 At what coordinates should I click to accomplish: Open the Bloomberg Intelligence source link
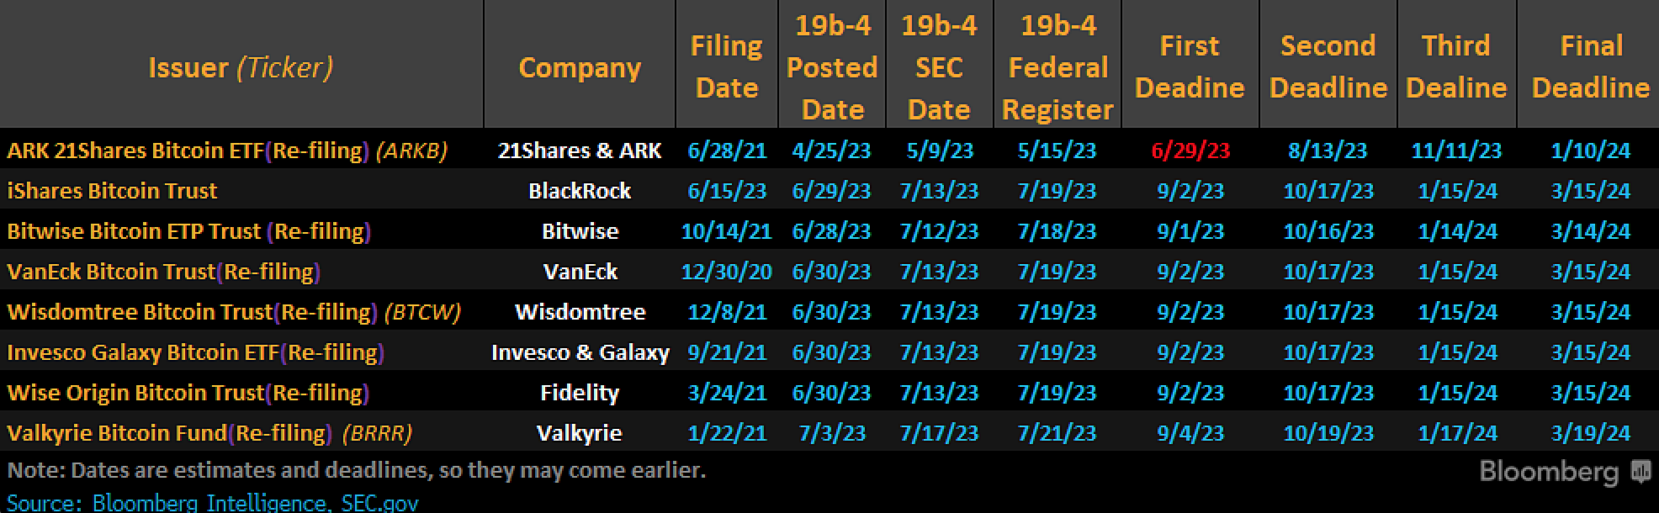[209, 503]
